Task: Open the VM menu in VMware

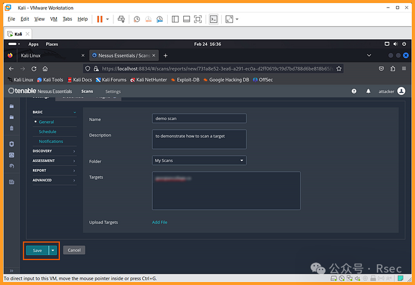Action: tap(54, 19)
